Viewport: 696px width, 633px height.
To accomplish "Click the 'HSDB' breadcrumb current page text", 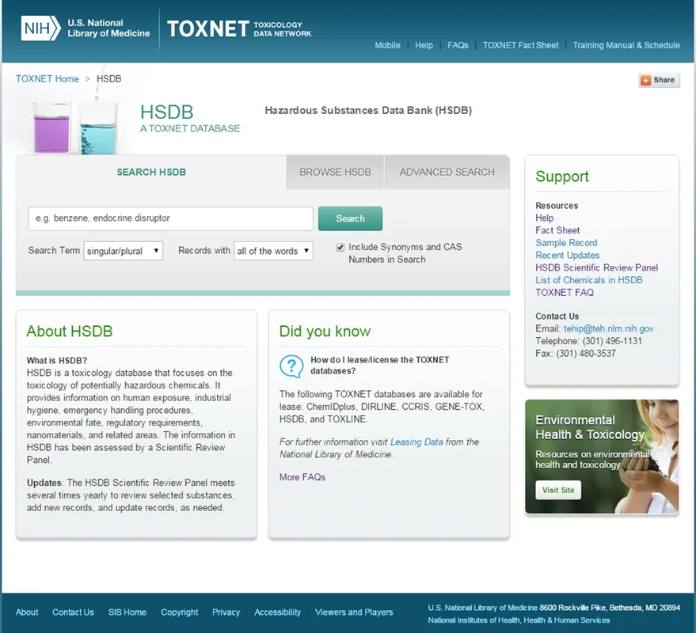I will [108, 78].
